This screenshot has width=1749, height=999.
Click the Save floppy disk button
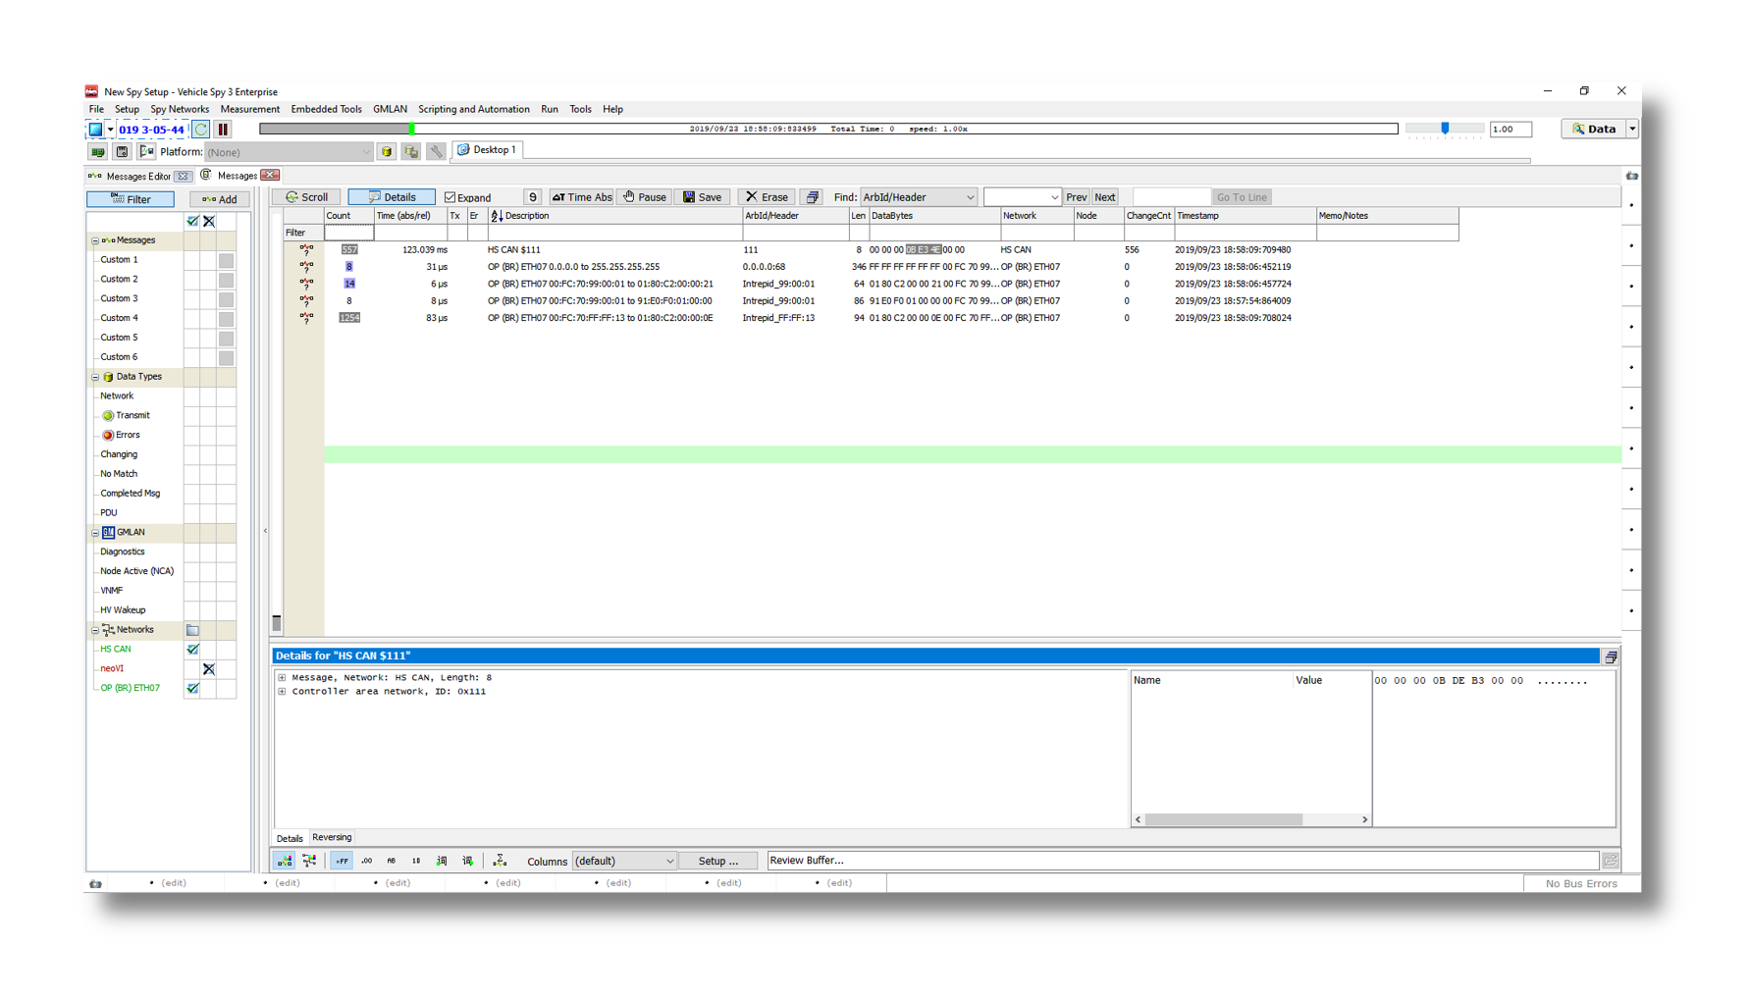(703, 197)
